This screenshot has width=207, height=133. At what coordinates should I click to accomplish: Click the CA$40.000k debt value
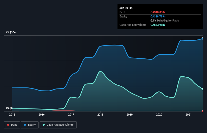(158, 12)
